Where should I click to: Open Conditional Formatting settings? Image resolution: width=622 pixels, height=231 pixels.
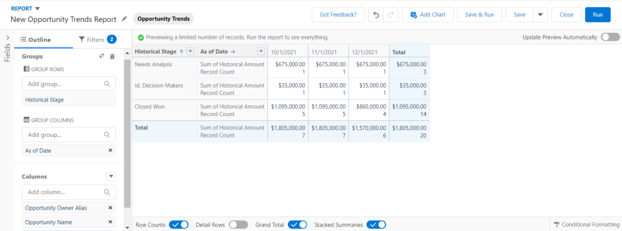[x=586, y=225]
